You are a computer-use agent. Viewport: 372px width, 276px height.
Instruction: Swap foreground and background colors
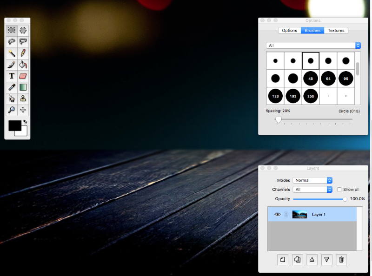pyautogui.click(x=25, y=122)
